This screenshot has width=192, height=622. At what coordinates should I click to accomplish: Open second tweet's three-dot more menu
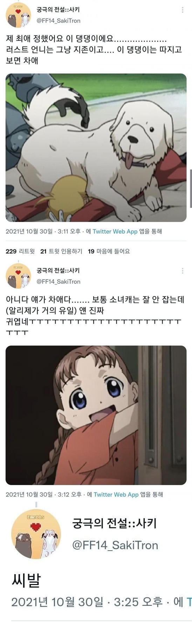[x=183, y=271]
